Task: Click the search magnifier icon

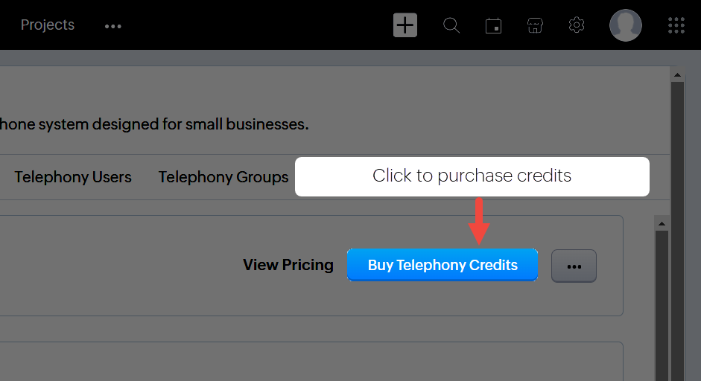Action: pos(451,25)
